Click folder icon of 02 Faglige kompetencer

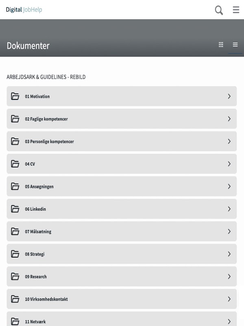pos(15,119)
